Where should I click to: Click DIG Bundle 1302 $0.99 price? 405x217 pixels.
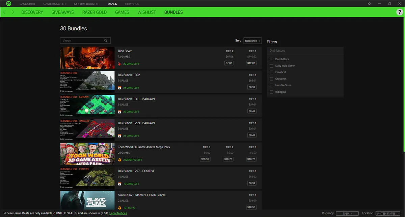point(252,87)
